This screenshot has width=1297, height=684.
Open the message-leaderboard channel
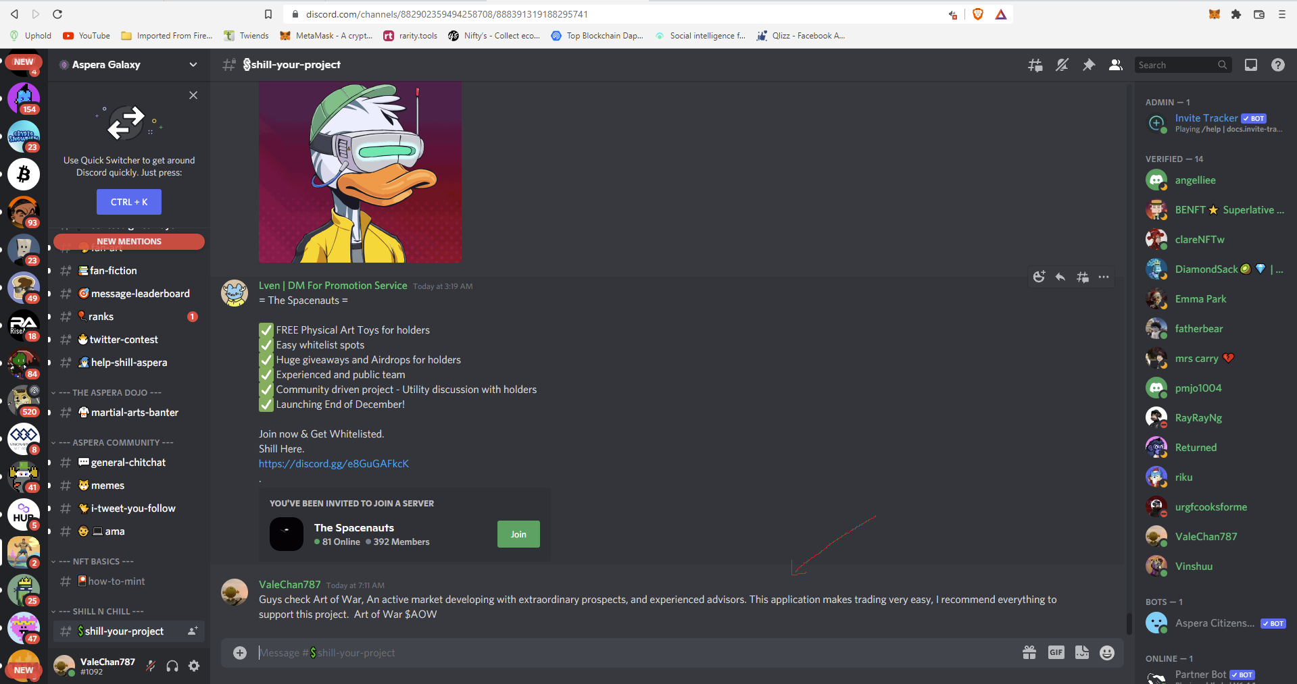(x=129, y=294)
